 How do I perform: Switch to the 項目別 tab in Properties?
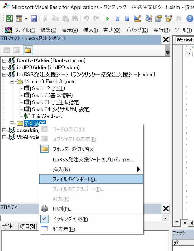(x=27, y=226)
